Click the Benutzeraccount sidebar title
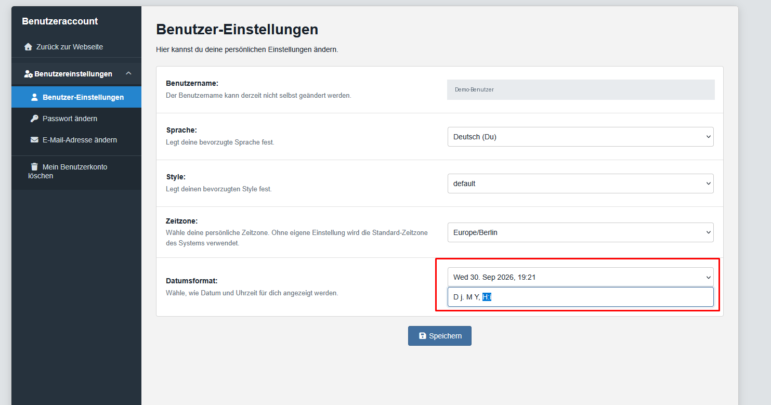This screenshot has height=405, width=771. point(60,21)
